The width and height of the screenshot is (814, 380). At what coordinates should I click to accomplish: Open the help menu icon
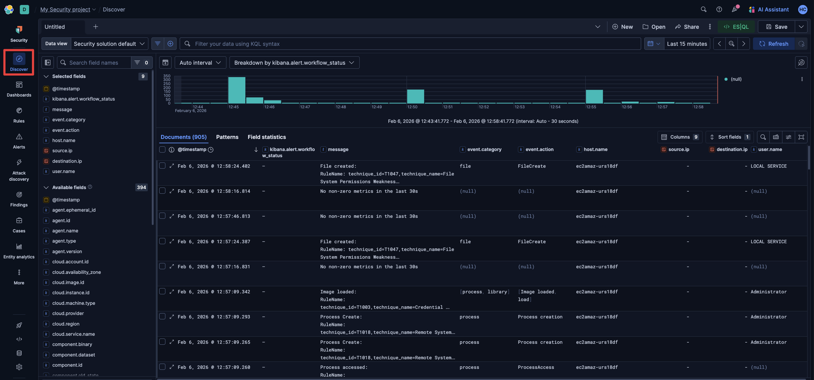pyautogui.click(x=719, y=10)
